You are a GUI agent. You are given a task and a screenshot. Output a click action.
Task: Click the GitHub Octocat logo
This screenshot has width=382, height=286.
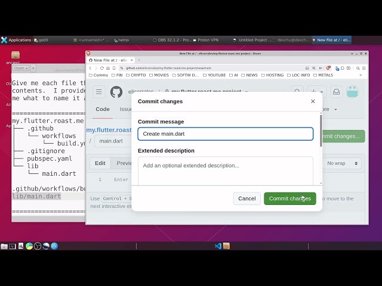(x=116, y=92)
